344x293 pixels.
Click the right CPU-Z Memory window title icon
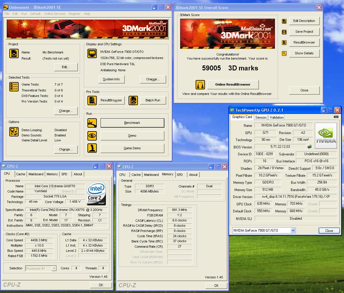click(119, 167)
